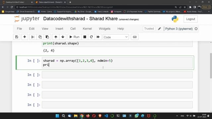Paste cells below icon
Viewport: 212px width, 119px height.
coord(47,37)
